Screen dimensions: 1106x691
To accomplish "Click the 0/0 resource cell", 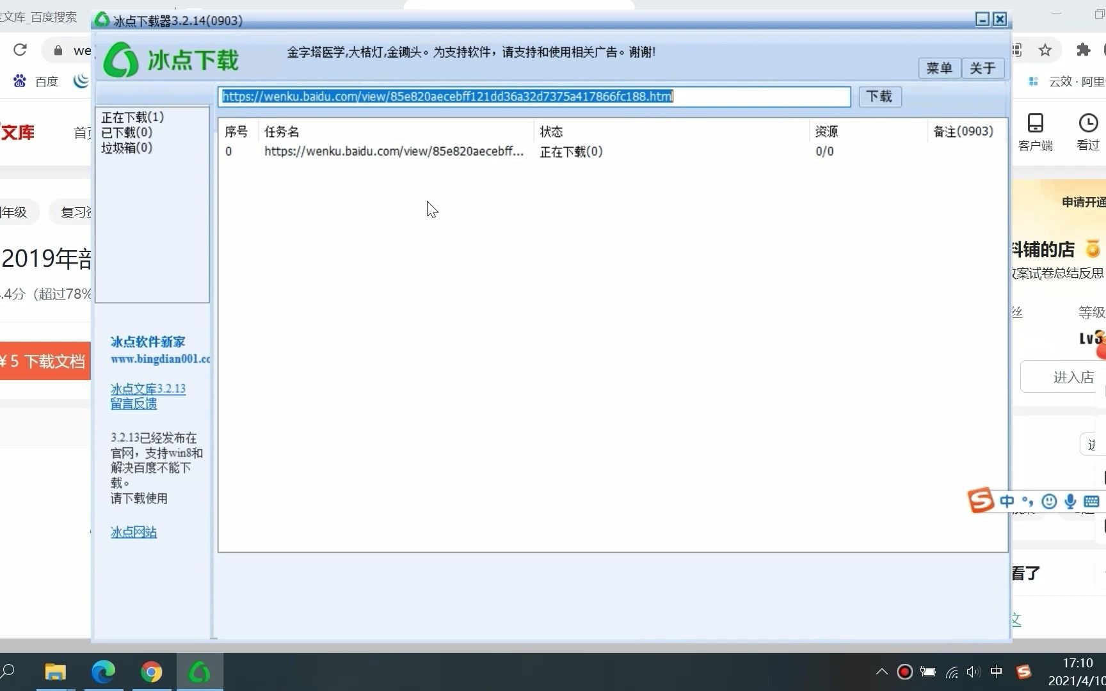I will [x=824, y=152].
